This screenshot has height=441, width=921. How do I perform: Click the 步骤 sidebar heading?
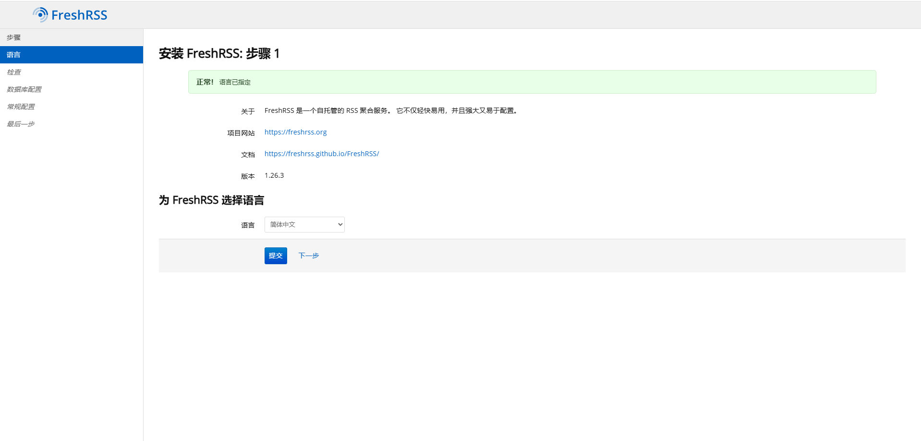13,37
